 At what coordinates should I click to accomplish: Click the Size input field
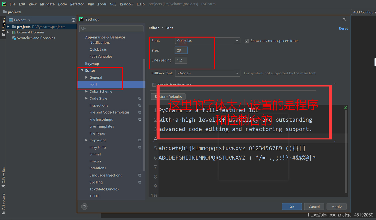(181, 50)
